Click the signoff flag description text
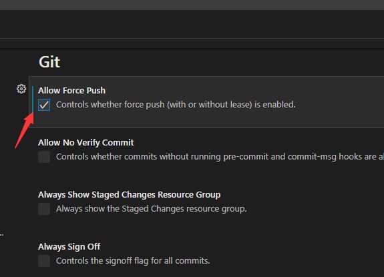The height and width of the screenshot is (277, 384). pos(133,261)
